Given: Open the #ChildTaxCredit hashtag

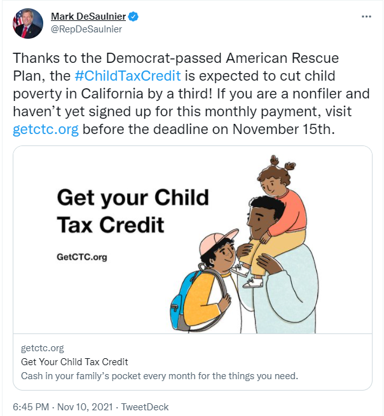Looking at the screenshot, I should point(128,75).
